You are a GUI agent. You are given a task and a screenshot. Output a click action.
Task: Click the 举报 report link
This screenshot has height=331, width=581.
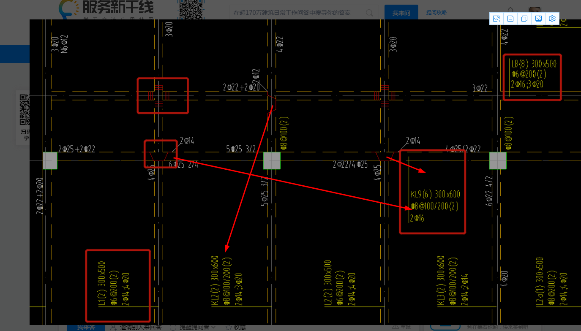pos(401,326)
